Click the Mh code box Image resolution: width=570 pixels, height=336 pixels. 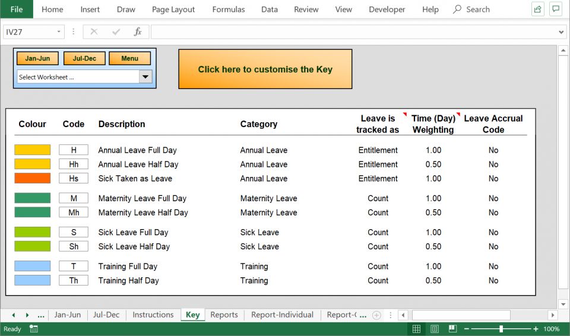pyautogui.click(x=74, y=213)
